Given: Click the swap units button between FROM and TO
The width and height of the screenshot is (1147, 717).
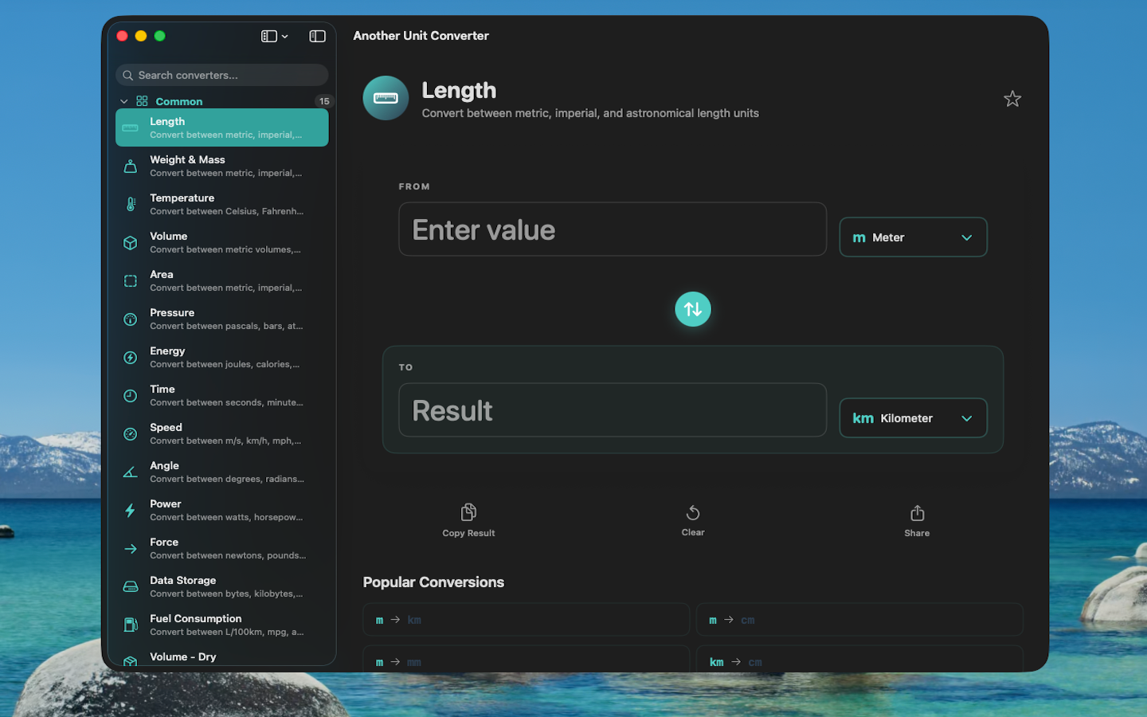Looking at the screenshot, I should [692, 309].
